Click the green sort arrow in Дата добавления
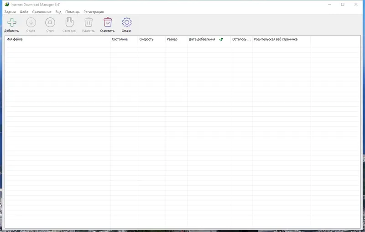 (221, 39)
